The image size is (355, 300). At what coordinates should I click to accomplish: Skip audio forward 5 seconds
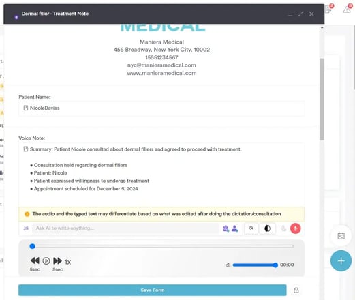57,260
